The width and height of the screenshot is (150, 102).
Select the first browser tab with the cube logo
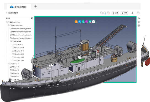[19, 7]
